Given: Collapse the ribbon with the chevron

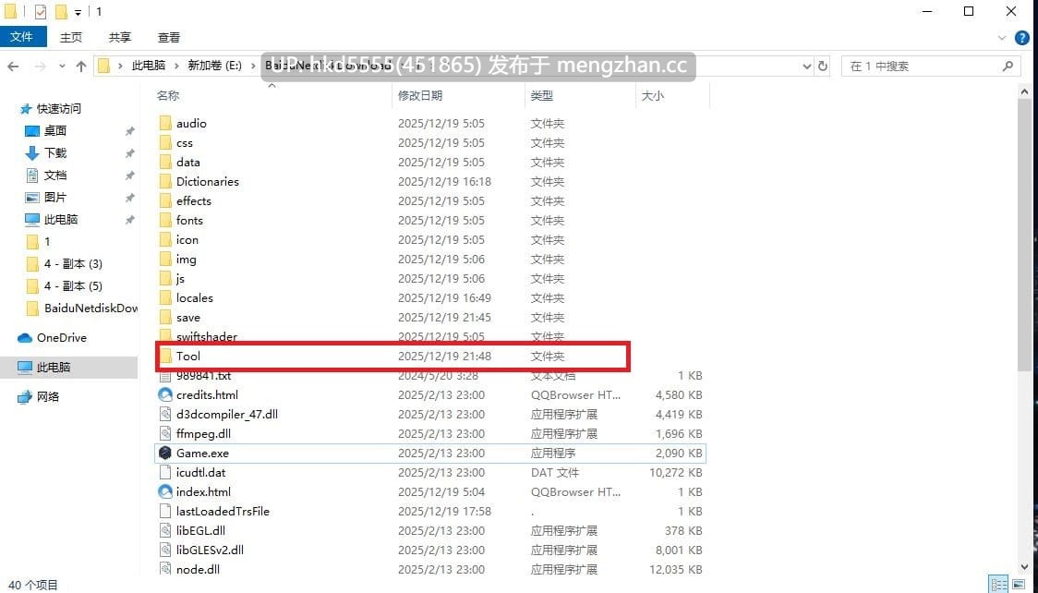Looking at the screenshot, I should (1002, 39).
